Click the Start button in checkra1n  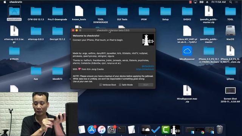146,85
